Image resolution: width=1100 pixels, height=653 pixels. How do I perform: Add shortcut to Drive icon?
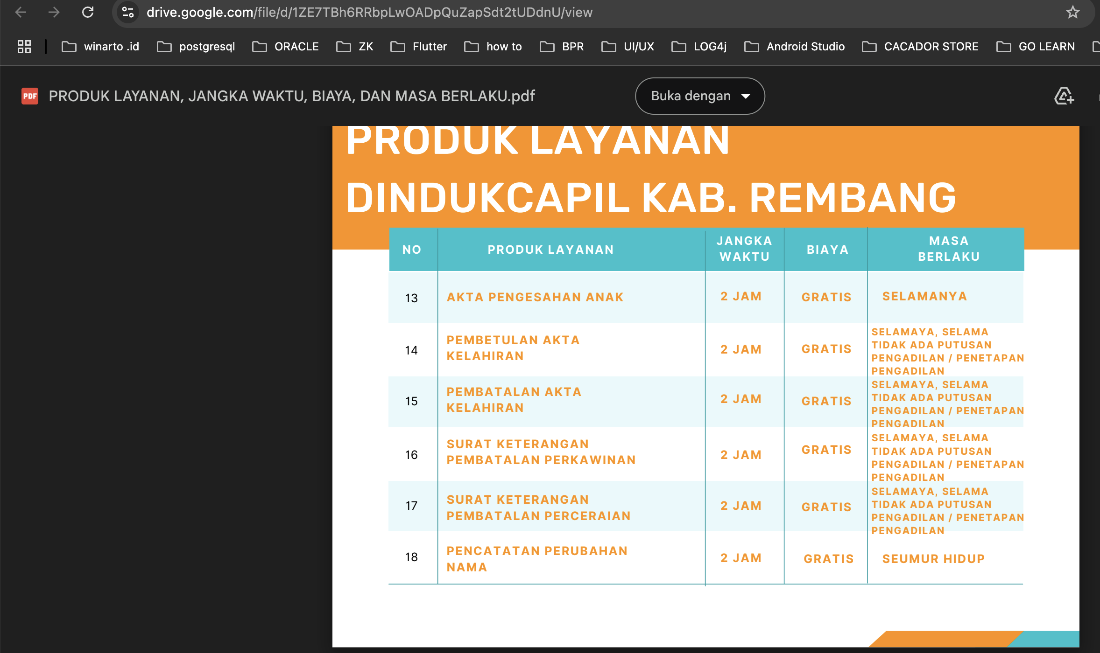click(1065, 96)
